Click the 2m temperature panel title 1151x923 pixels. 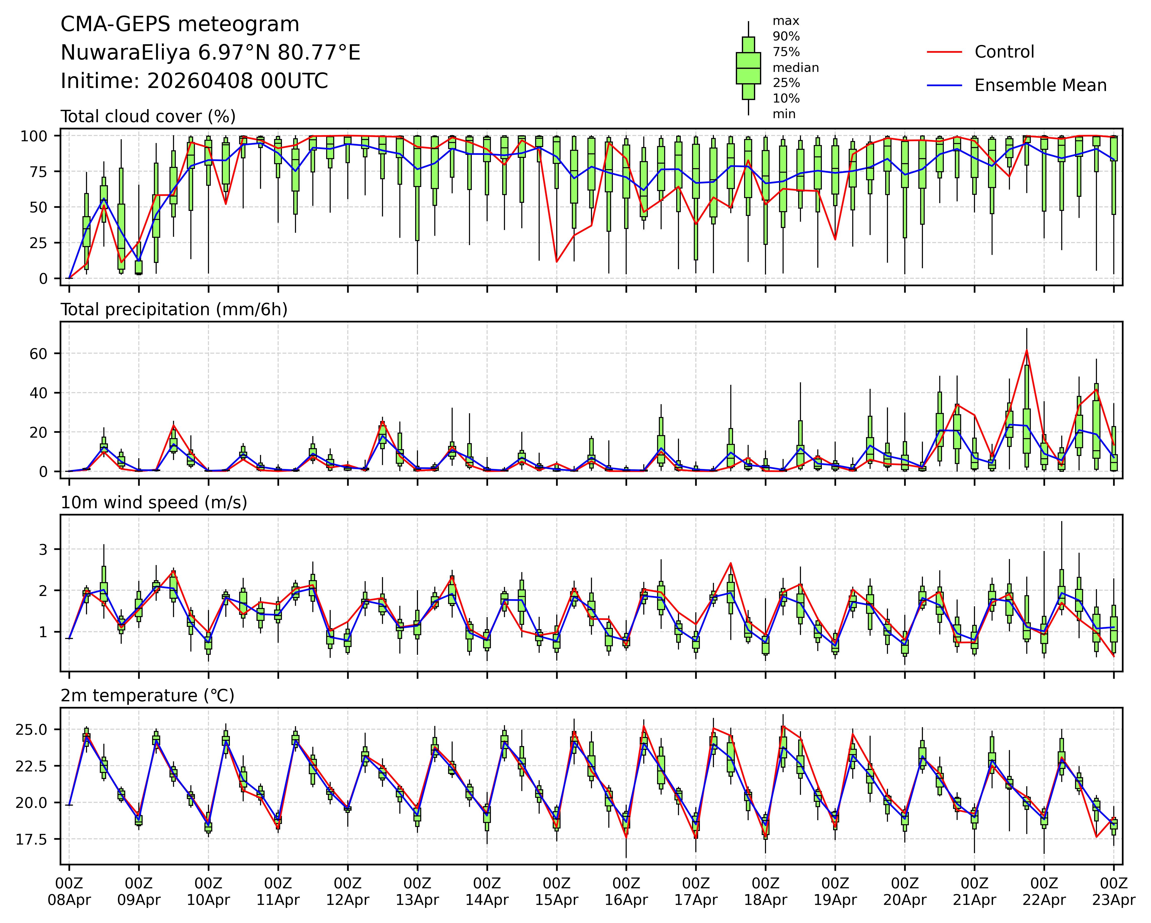pyautogui.click(x=147, y=696)
